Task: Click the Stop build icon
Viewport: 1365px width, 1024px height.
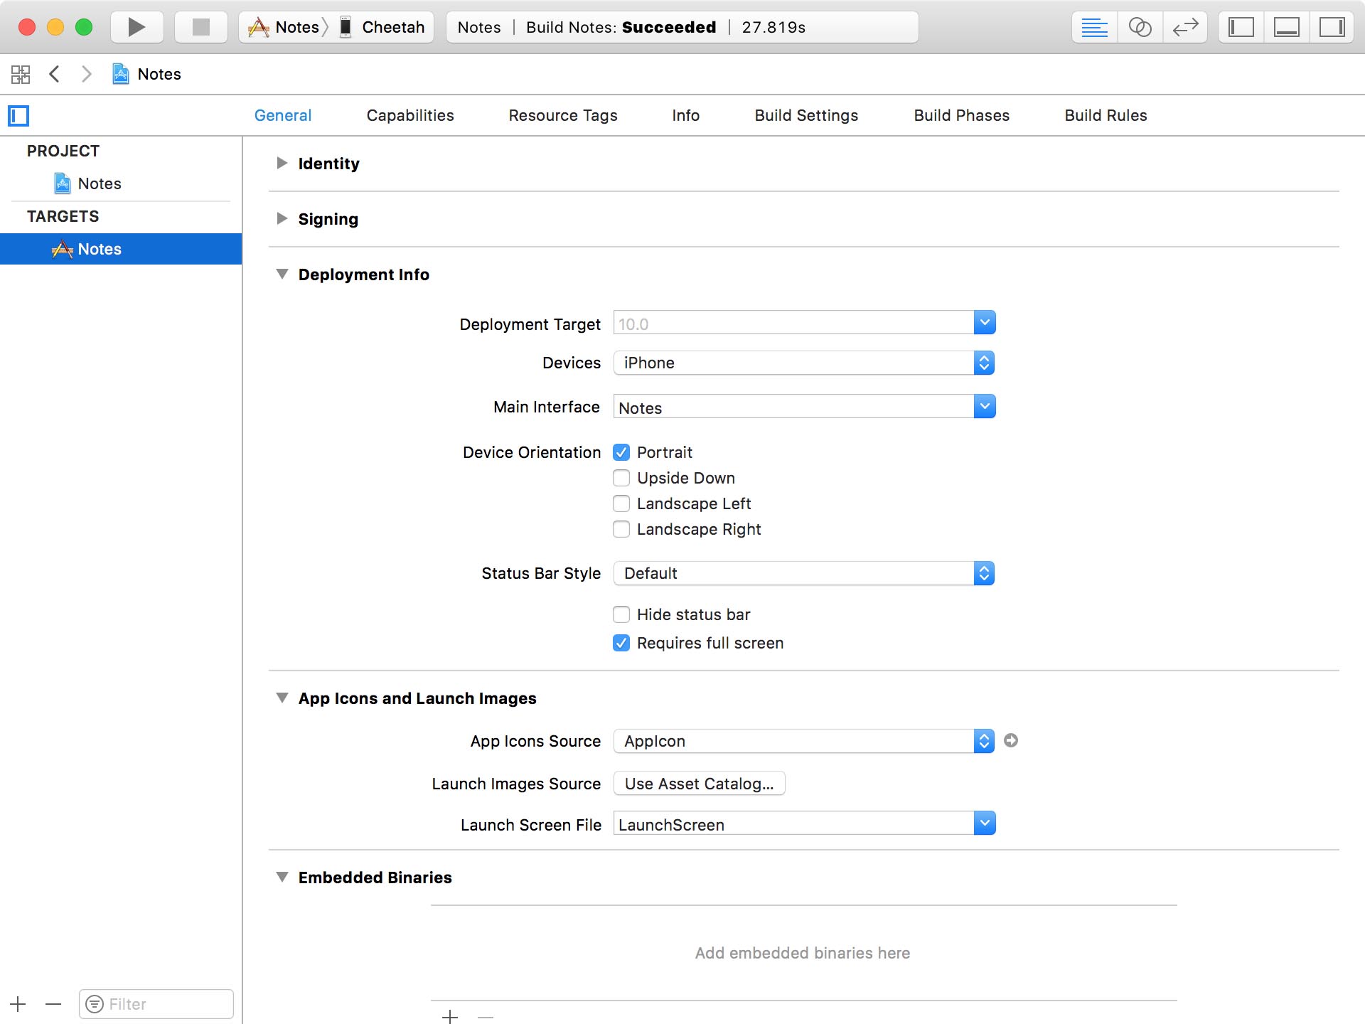Action: pos(200,27)
